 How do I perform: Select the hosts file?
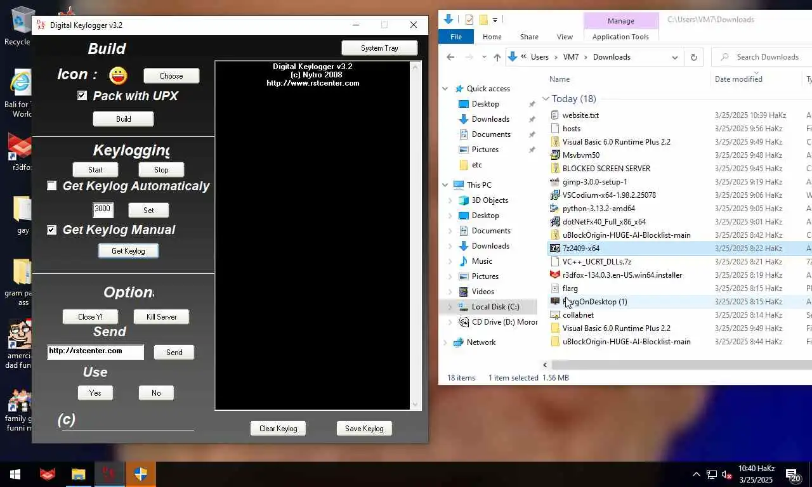(571, 129)
